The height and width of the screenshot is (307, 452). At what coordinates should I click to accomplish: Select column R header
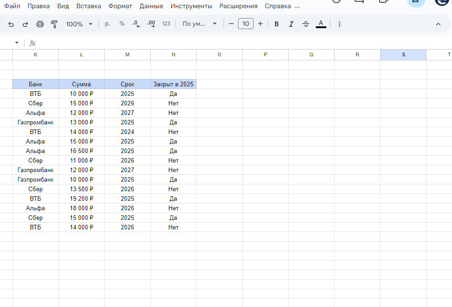pyautogui.click(x=357, y=54)
